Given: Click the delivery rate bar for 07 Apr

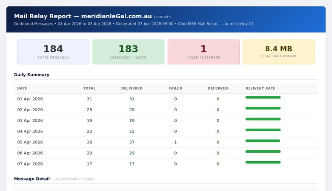Looking at the screenshot, I should 263,162.
